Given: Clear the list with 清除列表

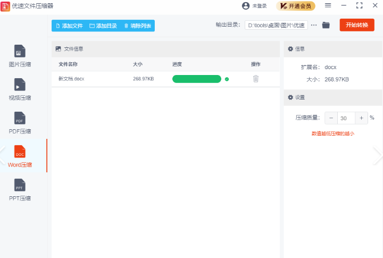Looking at the screenshot, I should (138, 26).
